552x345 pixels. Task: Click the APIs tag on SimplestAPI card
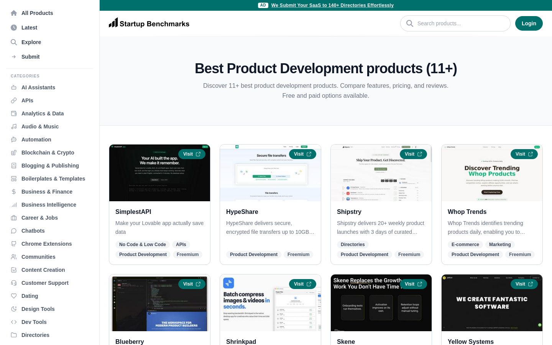181,245
